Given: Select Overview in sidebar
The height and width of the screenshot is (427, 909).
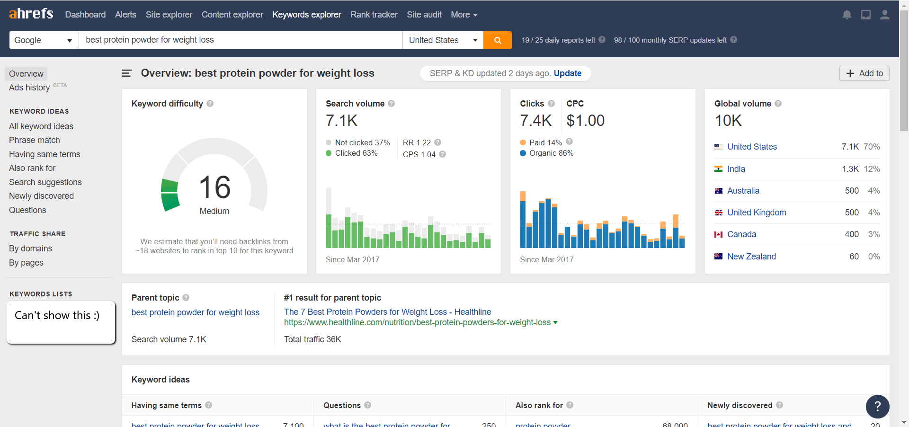Looking at the screenshot, I should (x=26, y=74).
